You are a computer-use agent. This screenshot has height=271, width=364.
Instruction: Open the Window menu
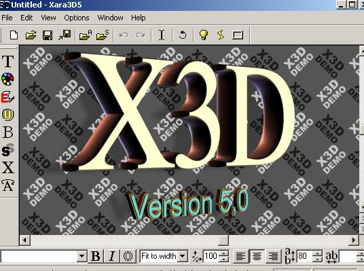point(110,18)
